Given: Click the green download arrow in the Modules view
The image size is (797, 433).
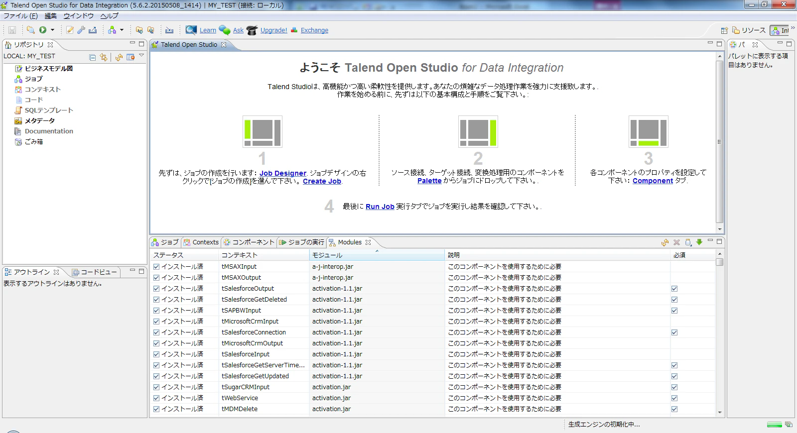Looking at the screenshot, I should click(699, 242).
